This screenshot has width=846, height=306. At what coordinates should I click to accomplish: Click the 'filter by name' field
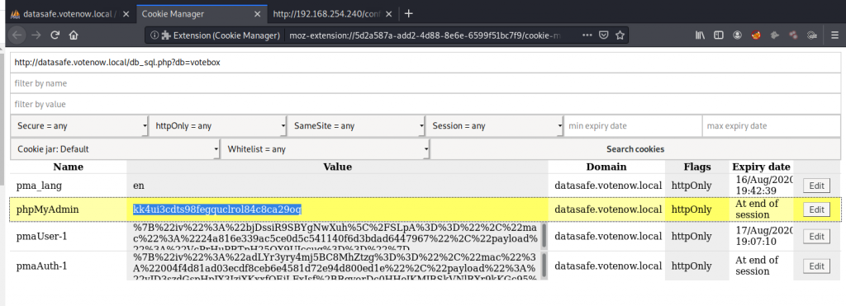pyautogui.click(x=425, y=83)
